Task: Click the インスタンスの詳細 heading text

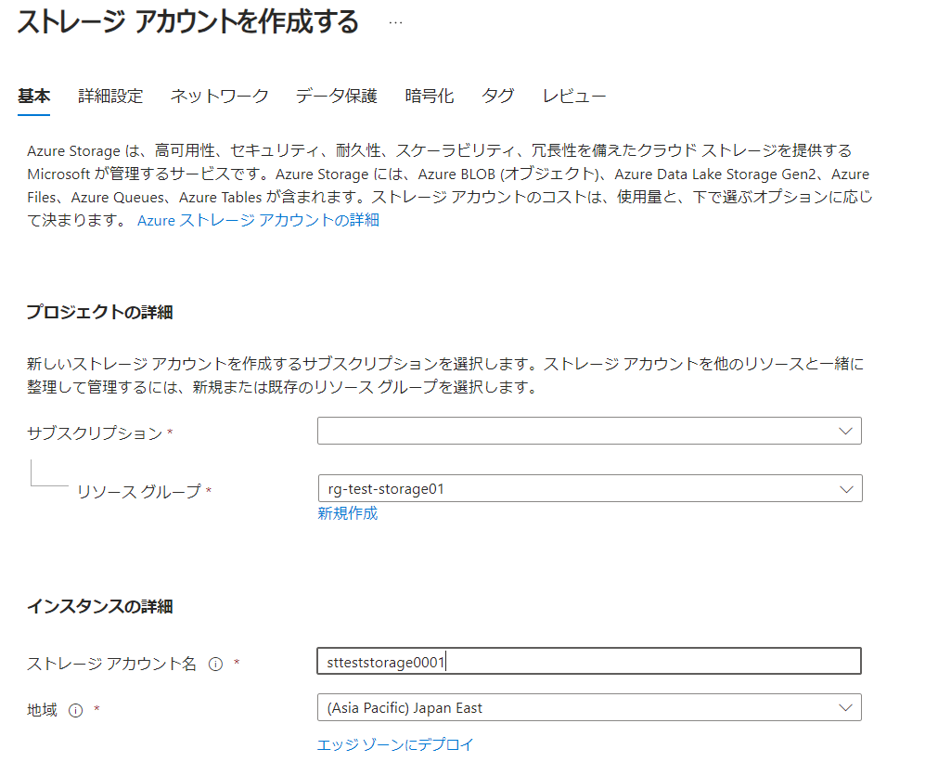Action: coord(99,606)
